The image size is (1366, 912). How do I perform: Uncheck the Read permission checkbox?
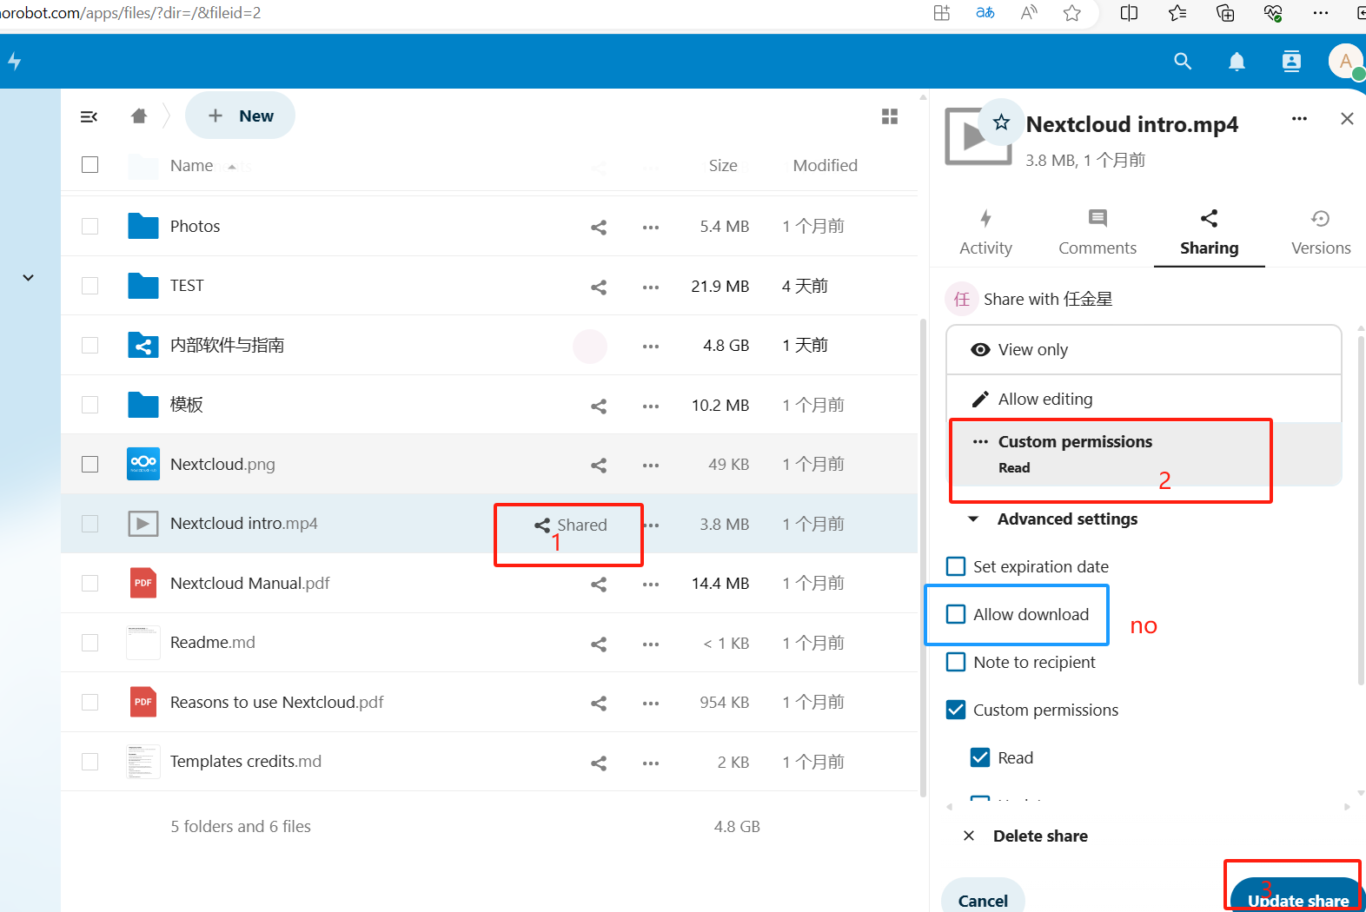click(x=980, y=757)
